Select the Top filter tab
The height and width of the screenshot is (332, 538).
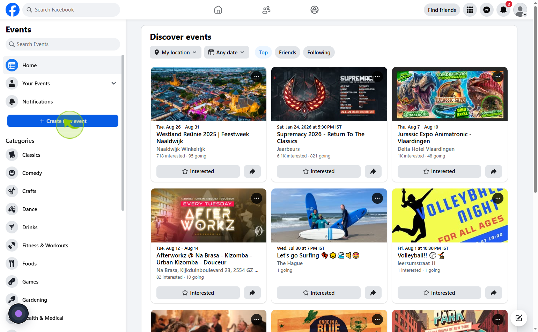pyautogui.click(x=263, y=52)
